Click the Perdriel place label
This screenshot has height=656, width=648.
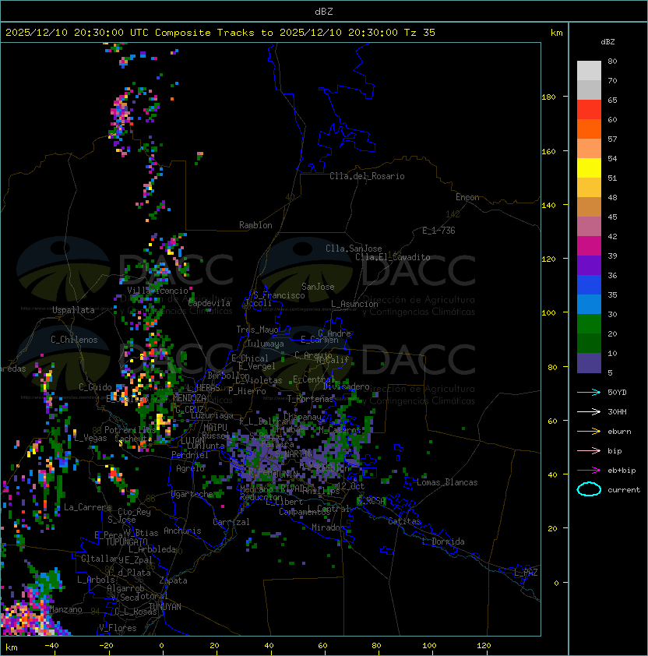190,455
